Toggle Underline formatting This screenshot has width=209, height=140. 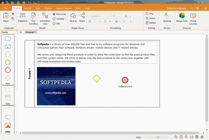click(x=100, y=21)
